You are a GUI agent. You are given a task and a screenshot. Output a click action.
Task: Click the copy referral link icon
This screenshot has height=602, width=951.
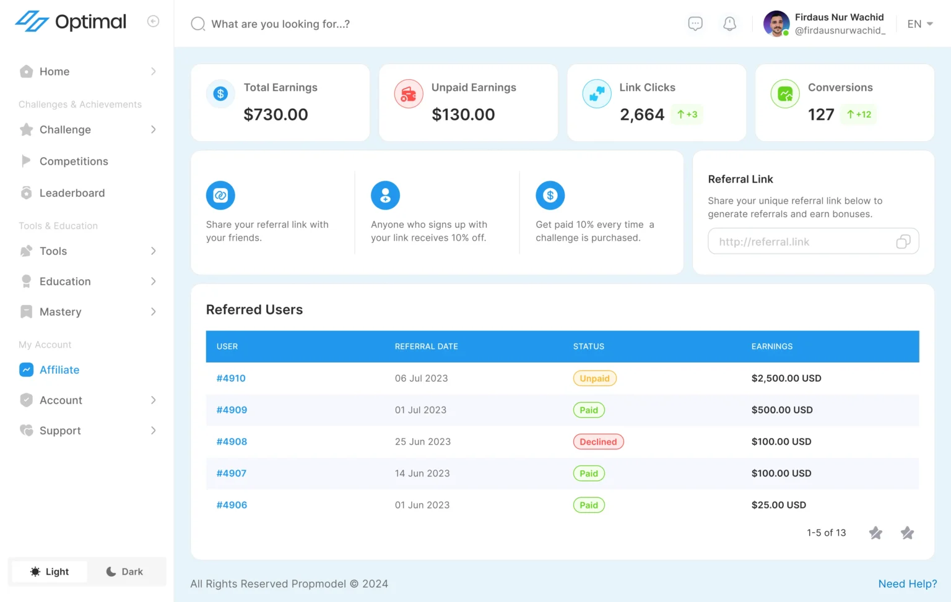point(903,241)
